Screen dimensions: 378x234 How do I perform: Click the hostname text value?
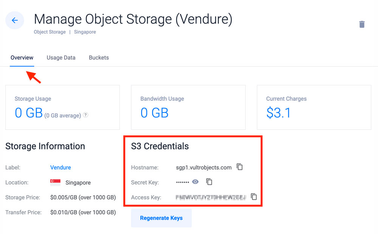point(204,167)
